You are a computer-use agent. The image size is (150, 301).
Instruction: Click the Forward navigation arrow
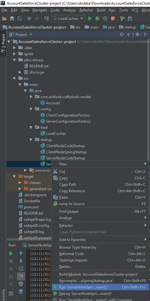click(x=37, y=19)
